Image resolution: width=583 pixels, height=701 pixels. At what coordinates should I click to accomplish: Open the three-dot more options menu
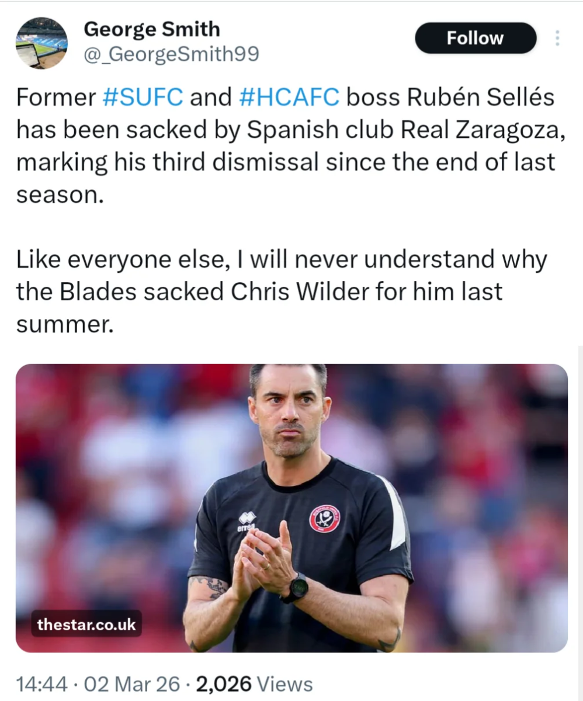click(557, 39)
